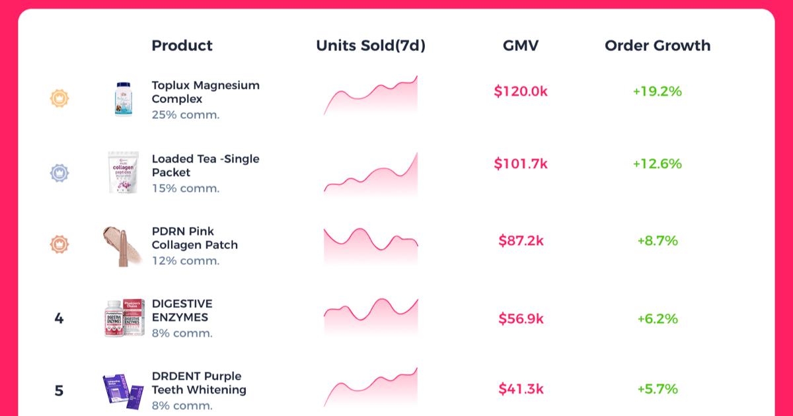Open the Toplux Magnesium Complex bottle image
Screen dimensions: 793x416
[124, 100]
